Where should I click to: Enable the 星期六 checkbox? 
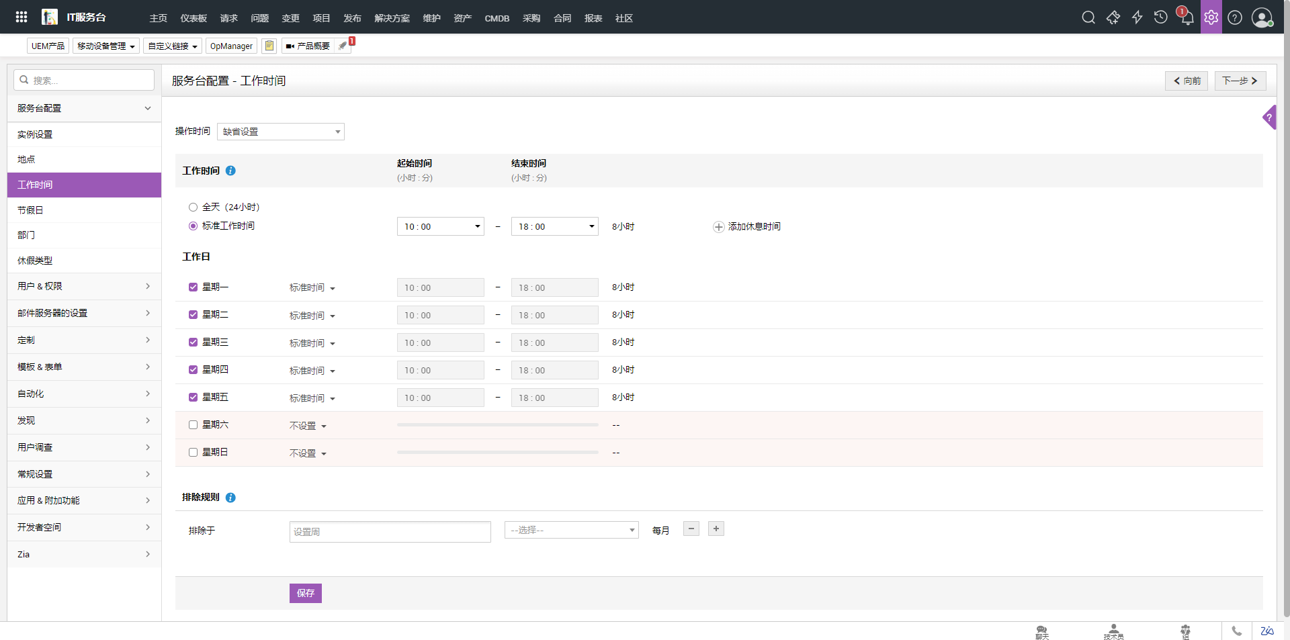tap(193, 425)
